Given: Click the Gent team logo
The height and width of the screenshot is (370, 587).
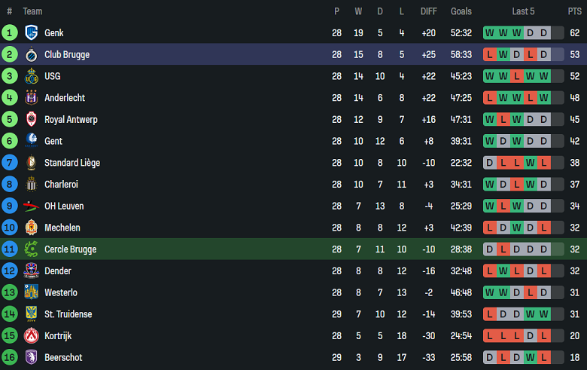Looking at the screenshot, I should (32, 141).
